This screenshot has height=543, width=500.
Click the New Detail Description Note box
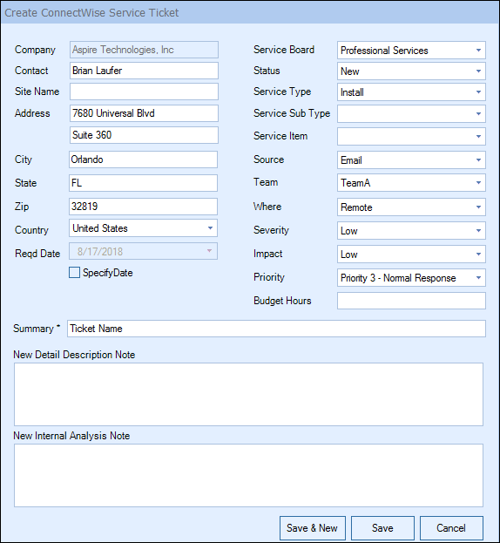tap(248, 395)
